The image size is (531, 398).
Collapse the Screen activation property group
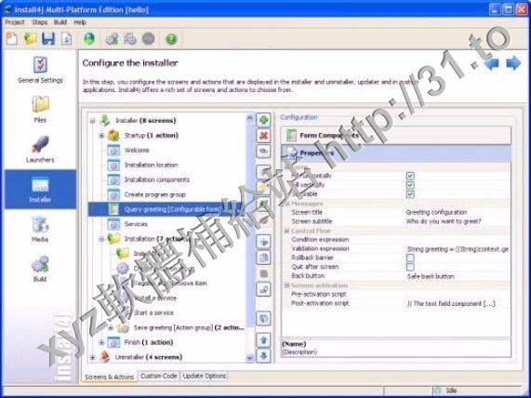tap(286, 285)
